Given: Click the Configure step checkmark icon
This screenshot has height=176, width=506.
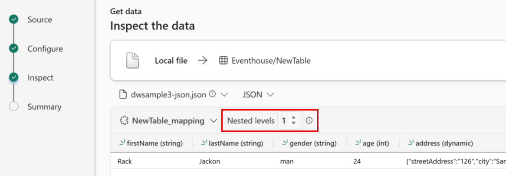Looking at the screenshot, I should (14, 49).
